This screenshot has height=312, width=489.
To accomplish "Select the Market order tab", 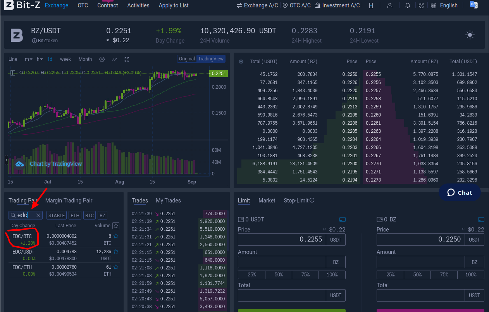I will click(x=267, y=201).
